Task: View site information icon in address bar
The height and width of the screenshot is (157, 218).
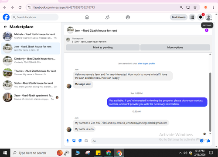Action: coord(29,7)
